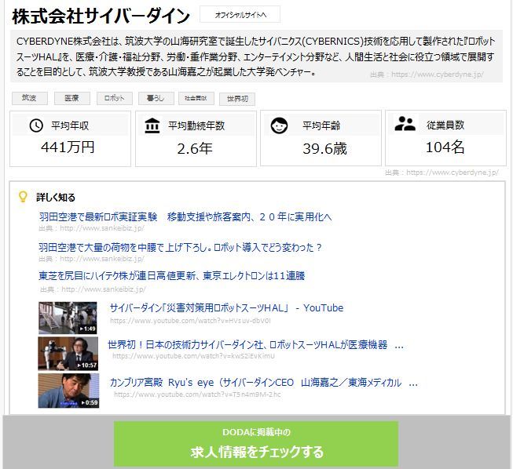Select the 医療 tag
The height and width of the screenshot is (469, 513).
(x=72, y=98)
